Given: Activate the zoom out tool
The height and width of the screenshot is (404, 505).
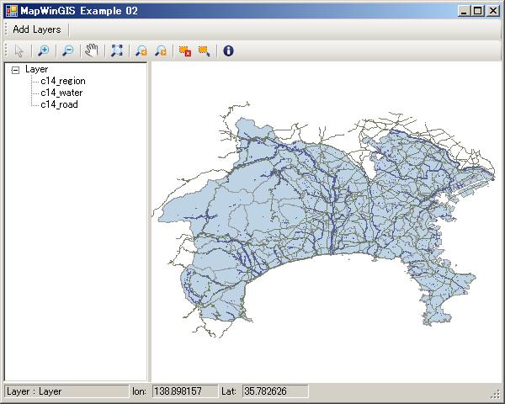Looking at the screenshot, I should pyautogui.click(x=67, y=50).
